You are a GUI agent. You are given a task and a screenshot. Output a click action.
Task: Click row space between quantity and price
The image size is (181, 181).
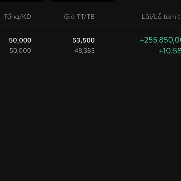51,45
